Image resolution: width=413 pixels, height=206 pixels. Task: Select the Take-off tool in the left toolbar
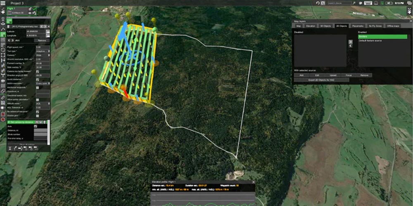pos(3,19)
